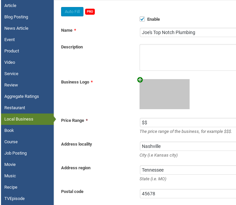Click the red PRO badge
Screen dimensions: 236x205
90,12
